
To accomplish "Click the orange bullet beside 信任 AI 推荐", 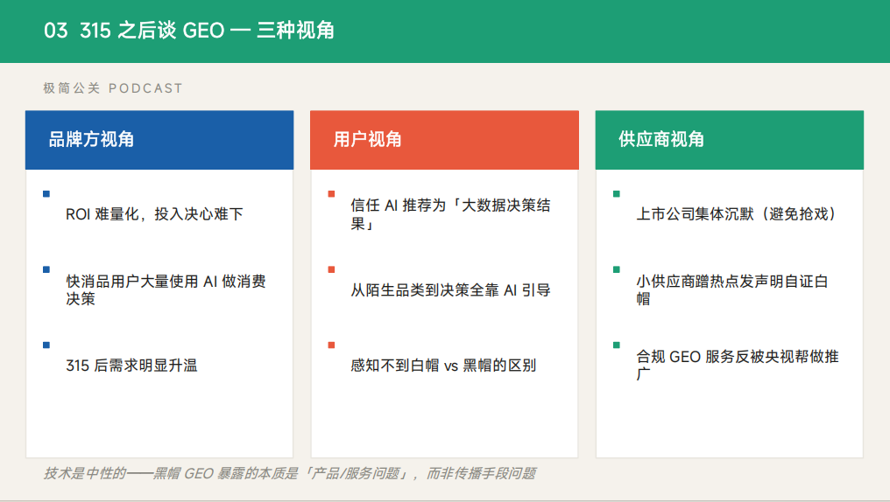I will [x=331, y=194].
